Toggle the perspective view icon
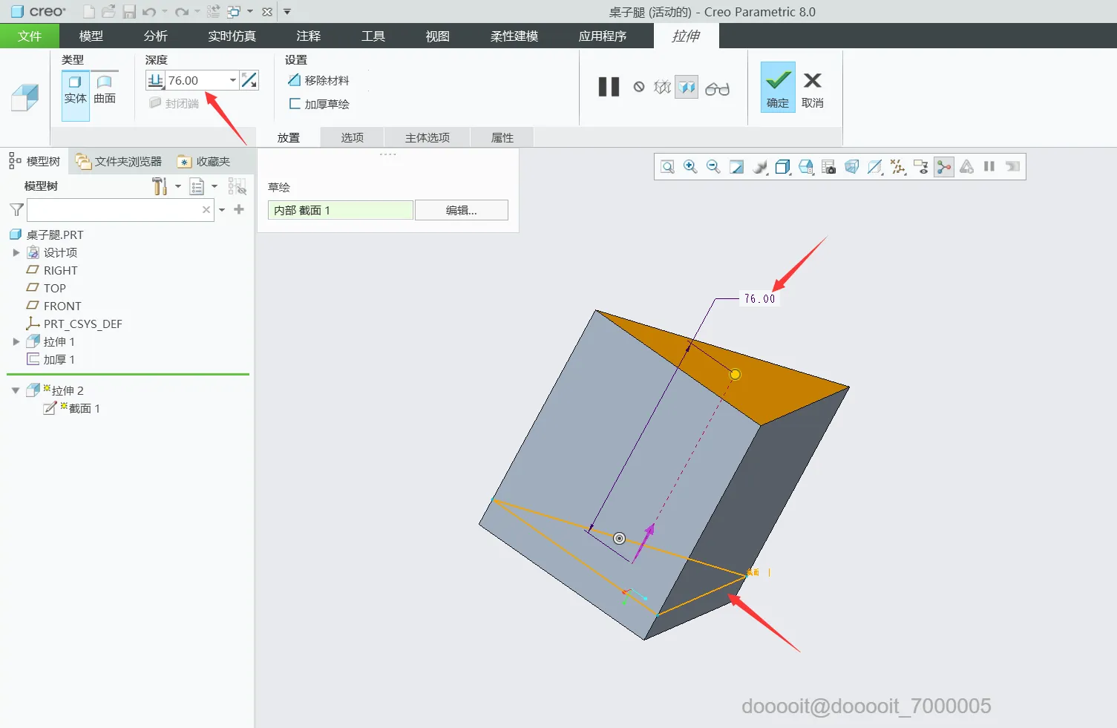The image size is (1117, 728). pos(852,167)
